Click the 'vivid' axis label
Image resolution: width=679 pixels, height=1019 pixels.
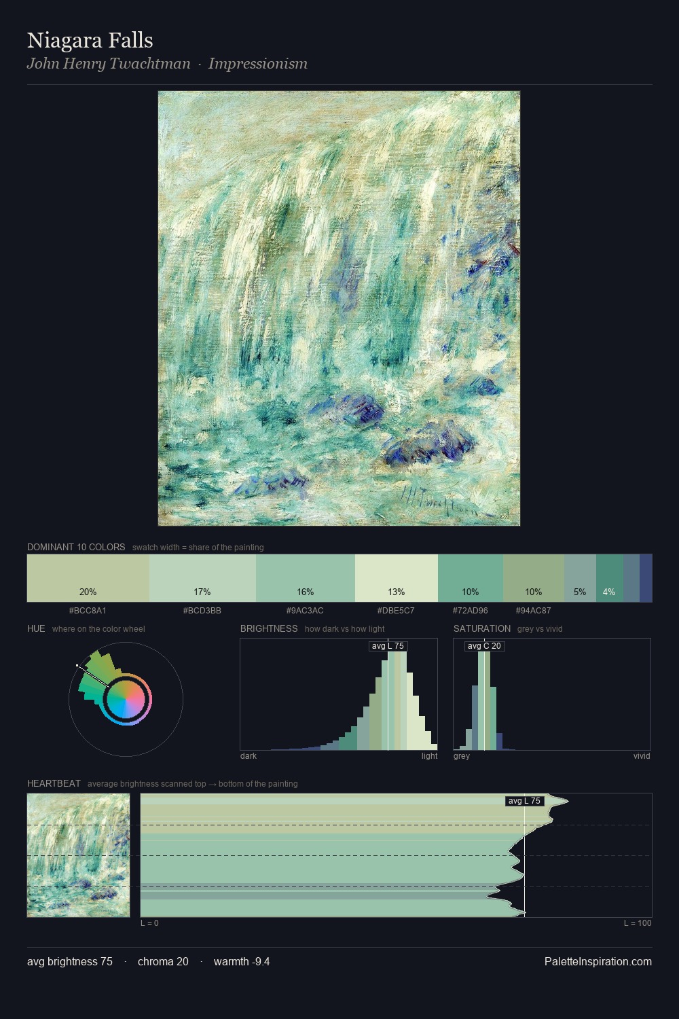point(642,756)
